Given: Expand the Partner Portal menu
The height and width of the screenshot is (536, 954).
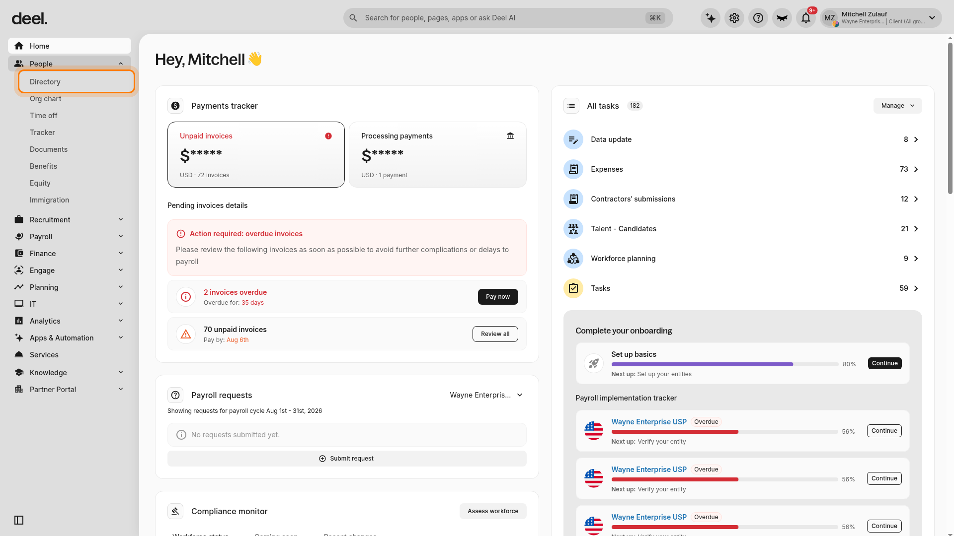Looking at the screenshot, I should tap(121, 389).
